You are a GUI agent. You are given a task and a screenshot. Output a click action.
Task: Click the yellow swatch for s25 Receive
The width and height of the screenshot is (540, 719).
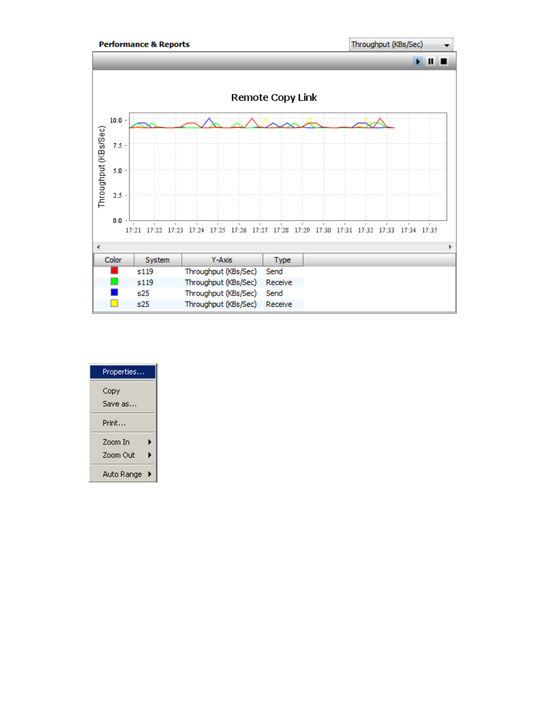click(x=114, y=303)
